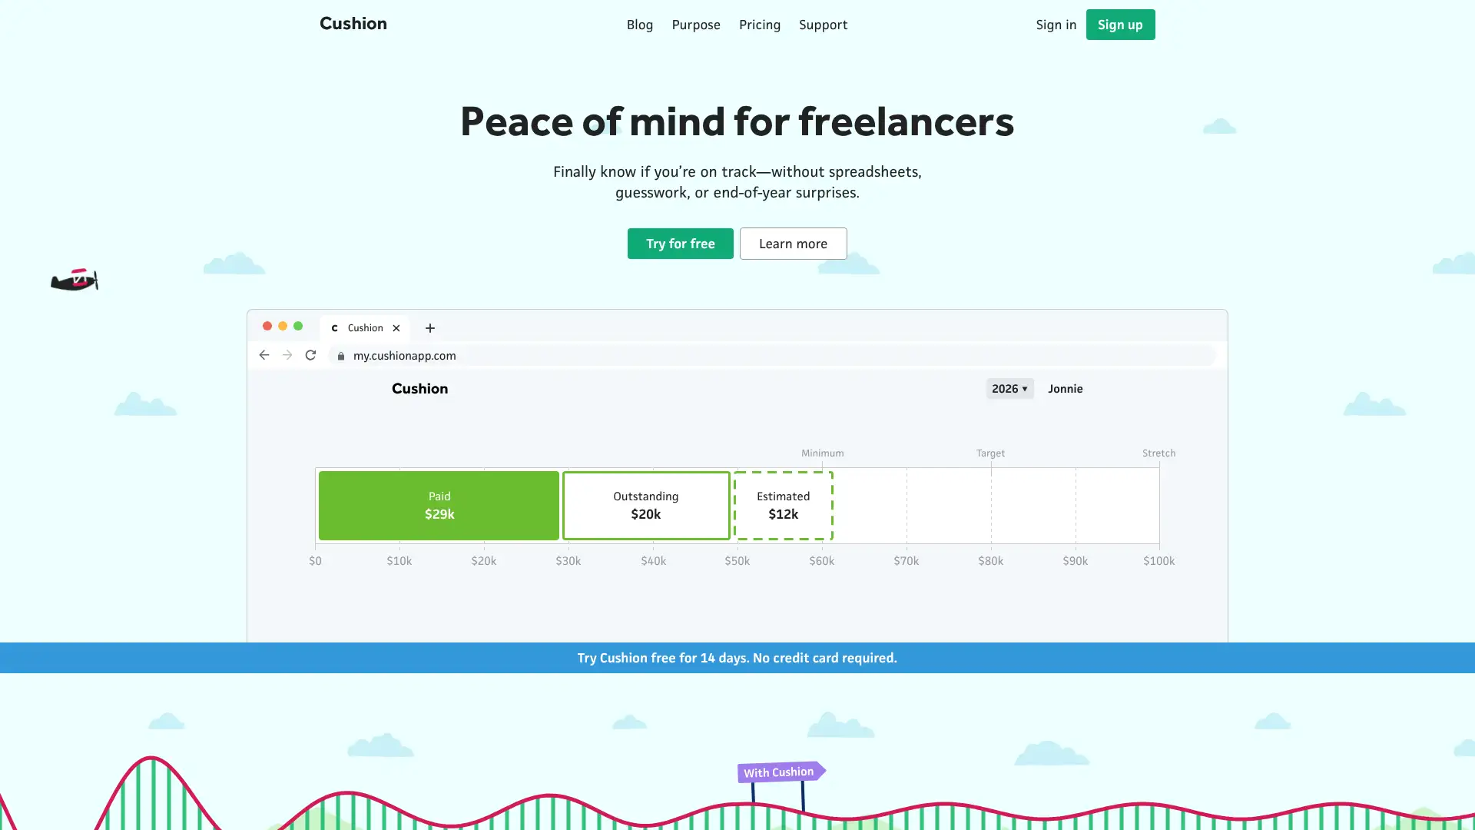Viewport: 1475px width, 830px height.
Task: Click the Learn more button
Action: [x=793, y=244]
